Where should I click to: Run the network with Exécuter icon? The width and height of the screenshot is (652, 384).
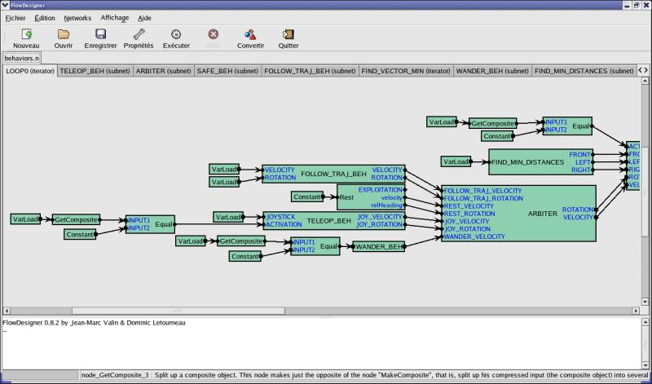(176, 34)
